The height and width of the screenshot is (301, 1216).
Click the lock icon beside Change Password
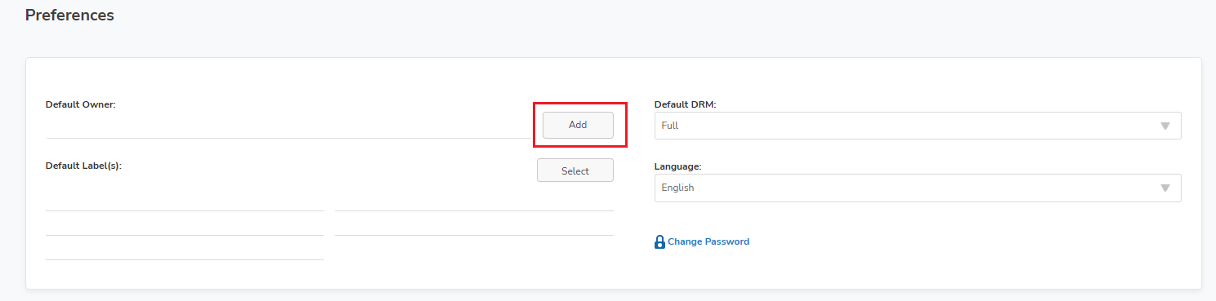pyautogui.click(x=659, y=242)
